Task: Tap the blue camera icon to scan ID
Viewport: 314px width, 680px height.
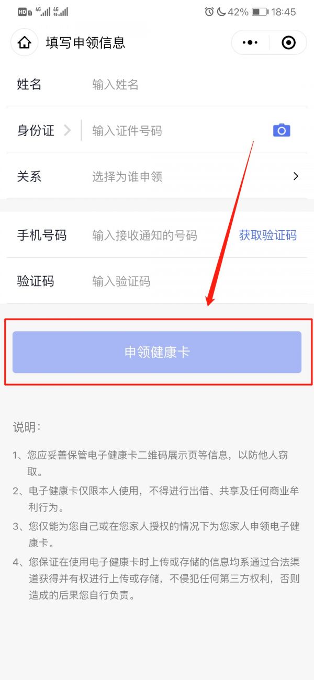Action: 282,130
